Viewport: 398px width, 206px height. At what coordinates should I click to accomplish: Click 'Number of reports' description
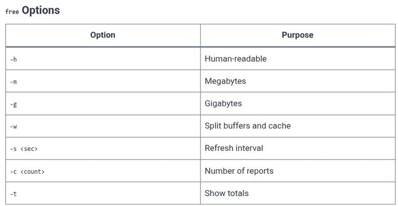[239, 171]
